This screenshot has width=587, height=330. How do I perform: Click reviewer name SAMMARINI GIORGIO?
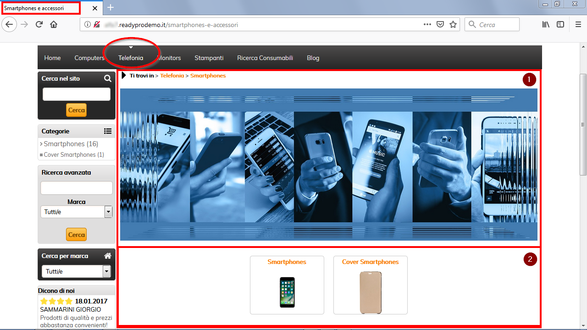click(71, 309)
